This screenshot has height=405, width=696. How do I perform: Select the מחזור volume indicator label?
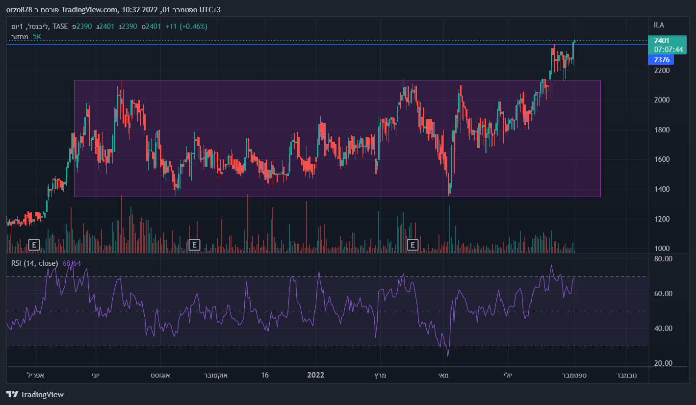tap(20, 37)
